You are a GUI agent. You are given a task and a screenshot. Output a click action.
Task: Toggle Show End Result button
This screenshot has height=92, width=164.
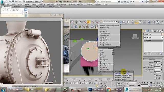[x=149, y=54]
